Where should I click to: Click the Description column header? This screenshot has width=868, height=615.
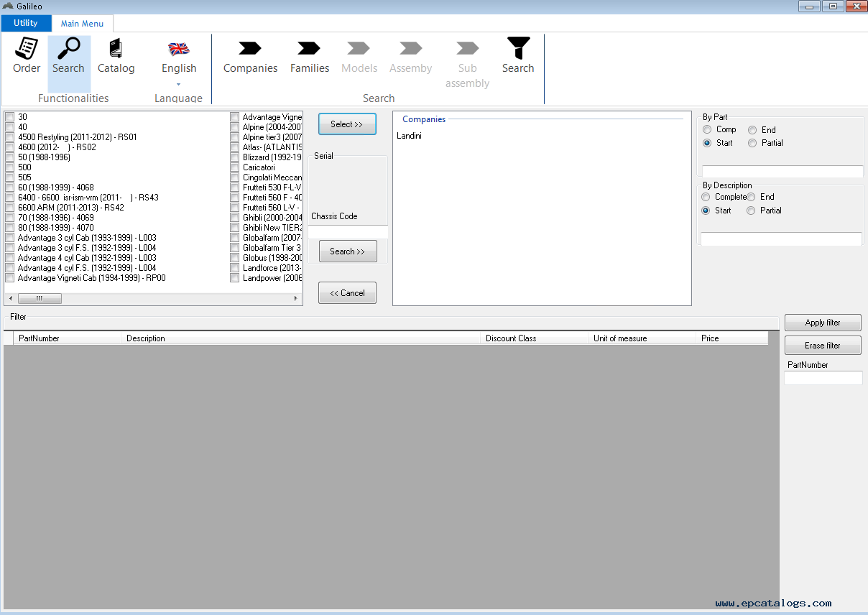301,338
